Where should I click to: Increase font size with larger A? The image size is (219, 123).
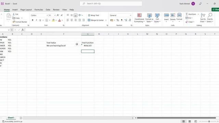point(58,15)
